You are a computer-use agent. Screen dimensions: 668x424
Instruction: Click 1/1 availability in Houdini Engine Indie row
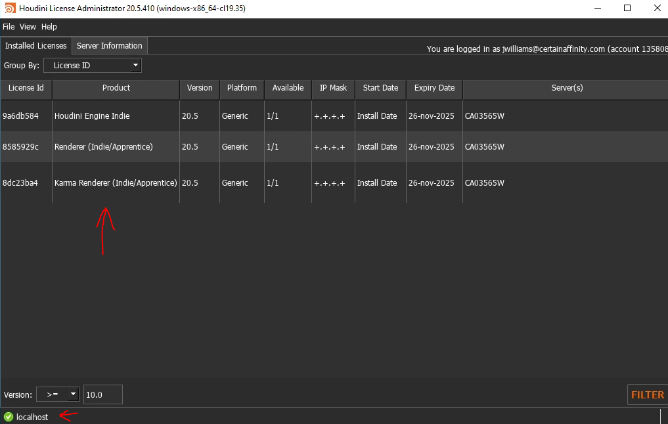click(273, 116)
